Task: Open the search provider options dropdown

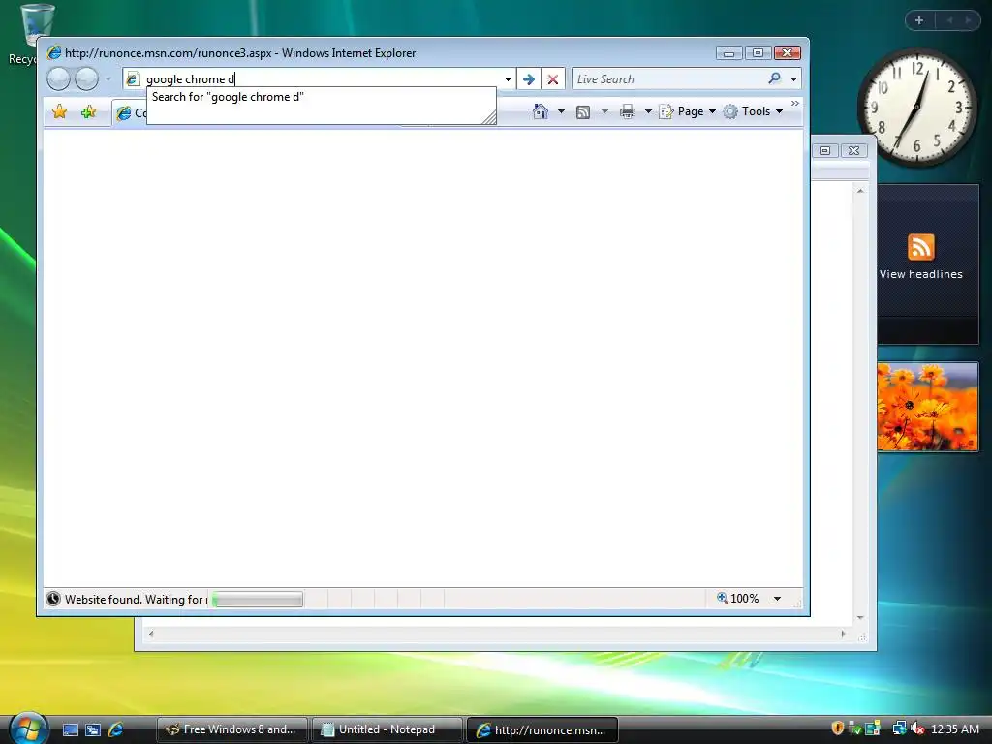Action: click(793, 79)
